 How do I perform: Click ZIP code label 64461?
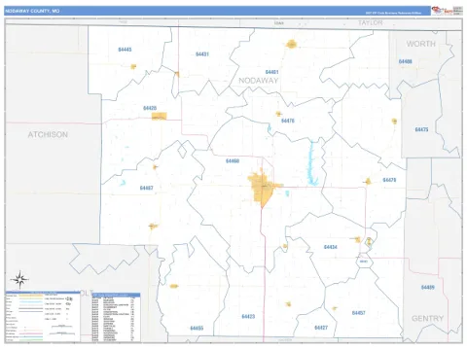pyautogui.click(x=271, y=72)
